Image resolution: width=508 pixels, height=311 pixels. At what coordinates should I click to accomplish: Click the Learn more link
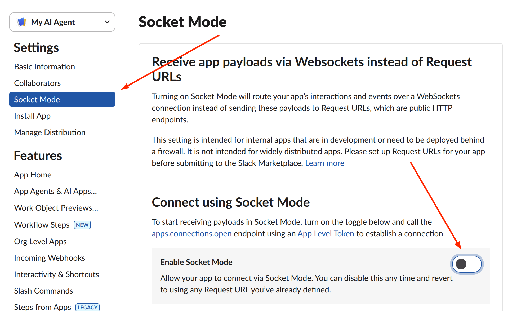pyautogui.click(x=325, y=163)
